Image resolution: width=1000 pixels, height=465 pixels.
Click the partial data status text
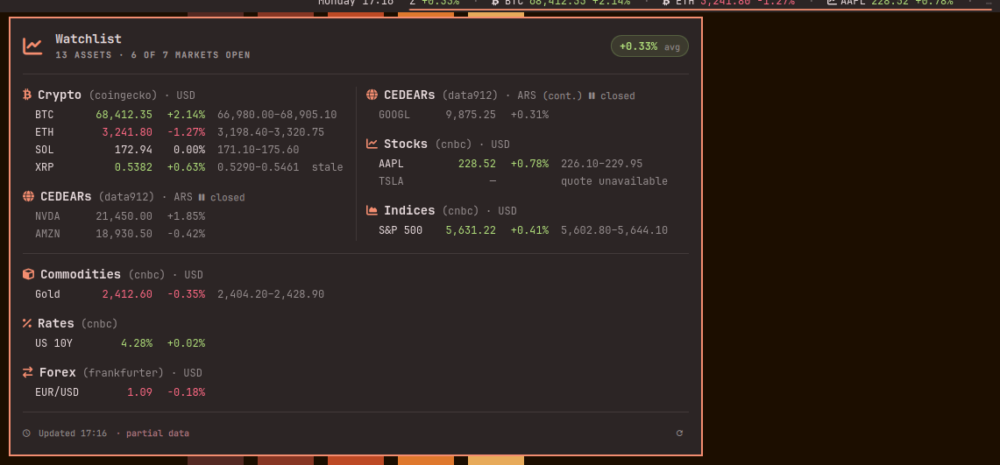(x=158, y=433)
